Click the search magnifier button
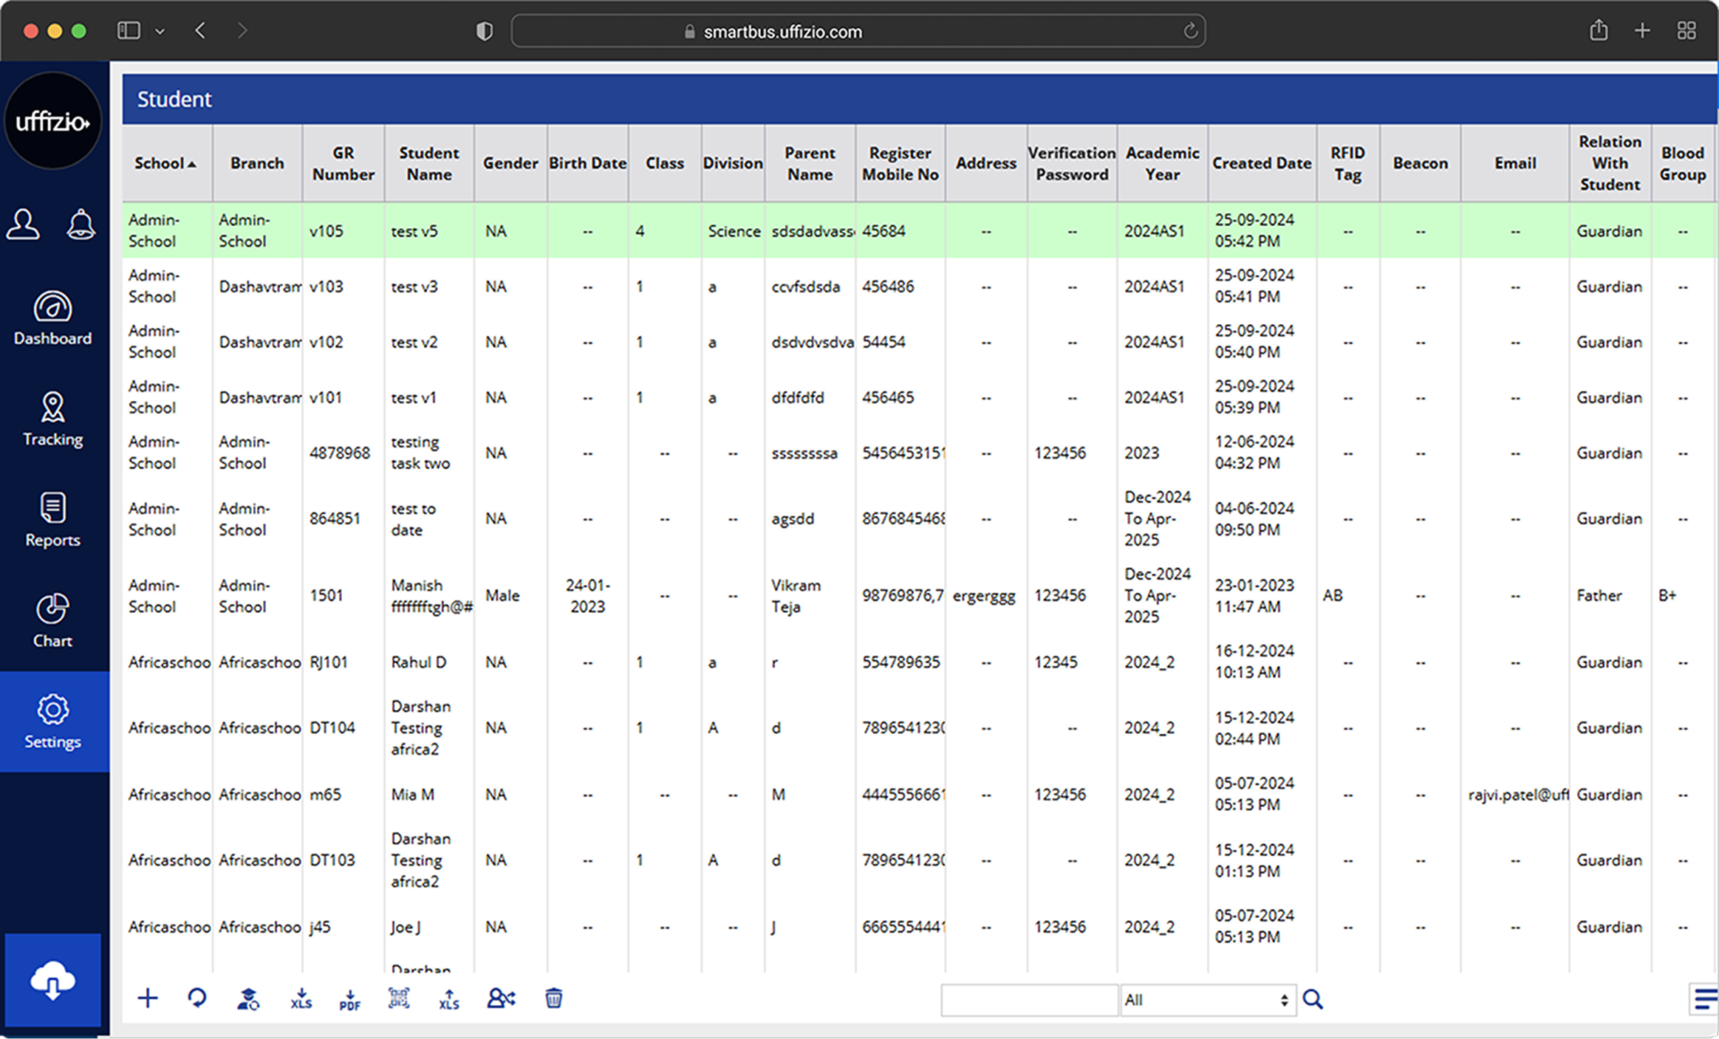Image resolution: width=1719 pixels, height=1039 pixels. 1312,1000
